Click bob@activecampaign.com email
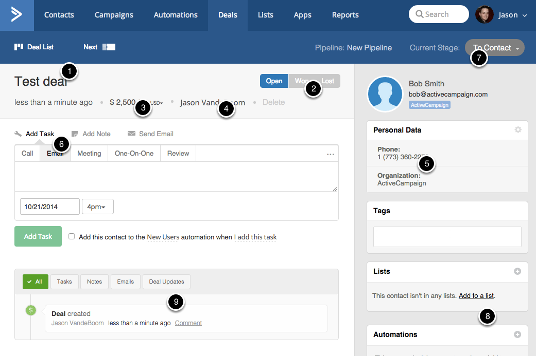This screenshot has width=536, height=356. coord(448,95)
